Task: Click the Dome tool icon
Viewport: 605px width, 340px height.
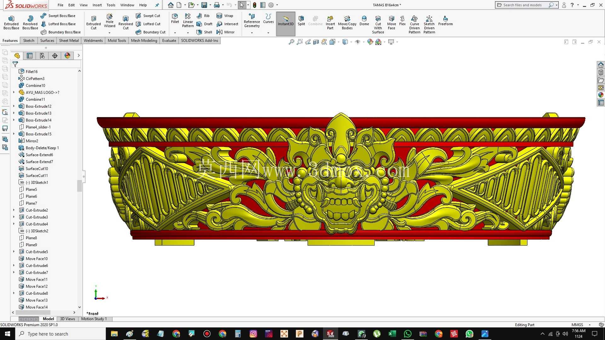Action: pyautogui.click(x=364, y=21)
